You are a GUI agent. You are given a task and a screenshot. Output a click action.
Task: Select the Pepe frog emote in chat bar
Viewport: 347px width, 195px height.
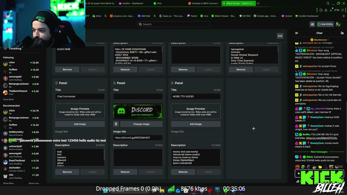click(x=303, y=167)
